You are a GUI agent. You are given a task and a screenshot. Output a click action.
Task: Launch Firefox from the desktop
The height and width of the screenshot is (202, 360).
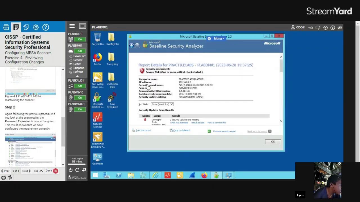coord(98,59)
